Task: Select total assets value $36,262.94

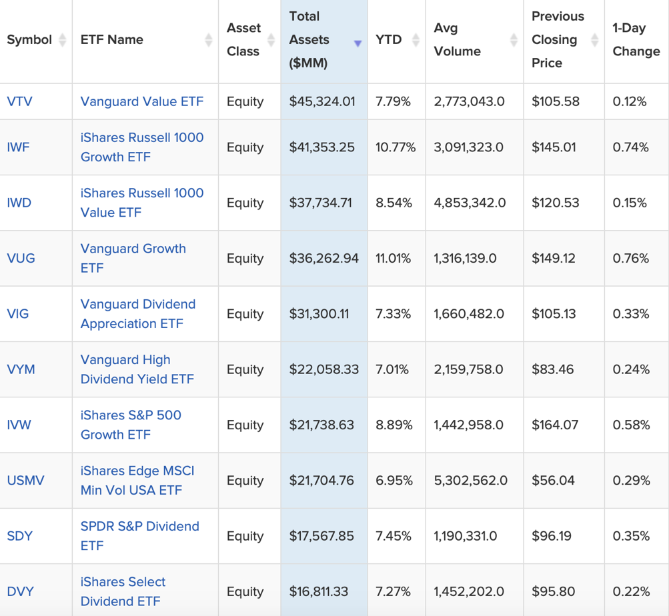Action: (324, 258)
